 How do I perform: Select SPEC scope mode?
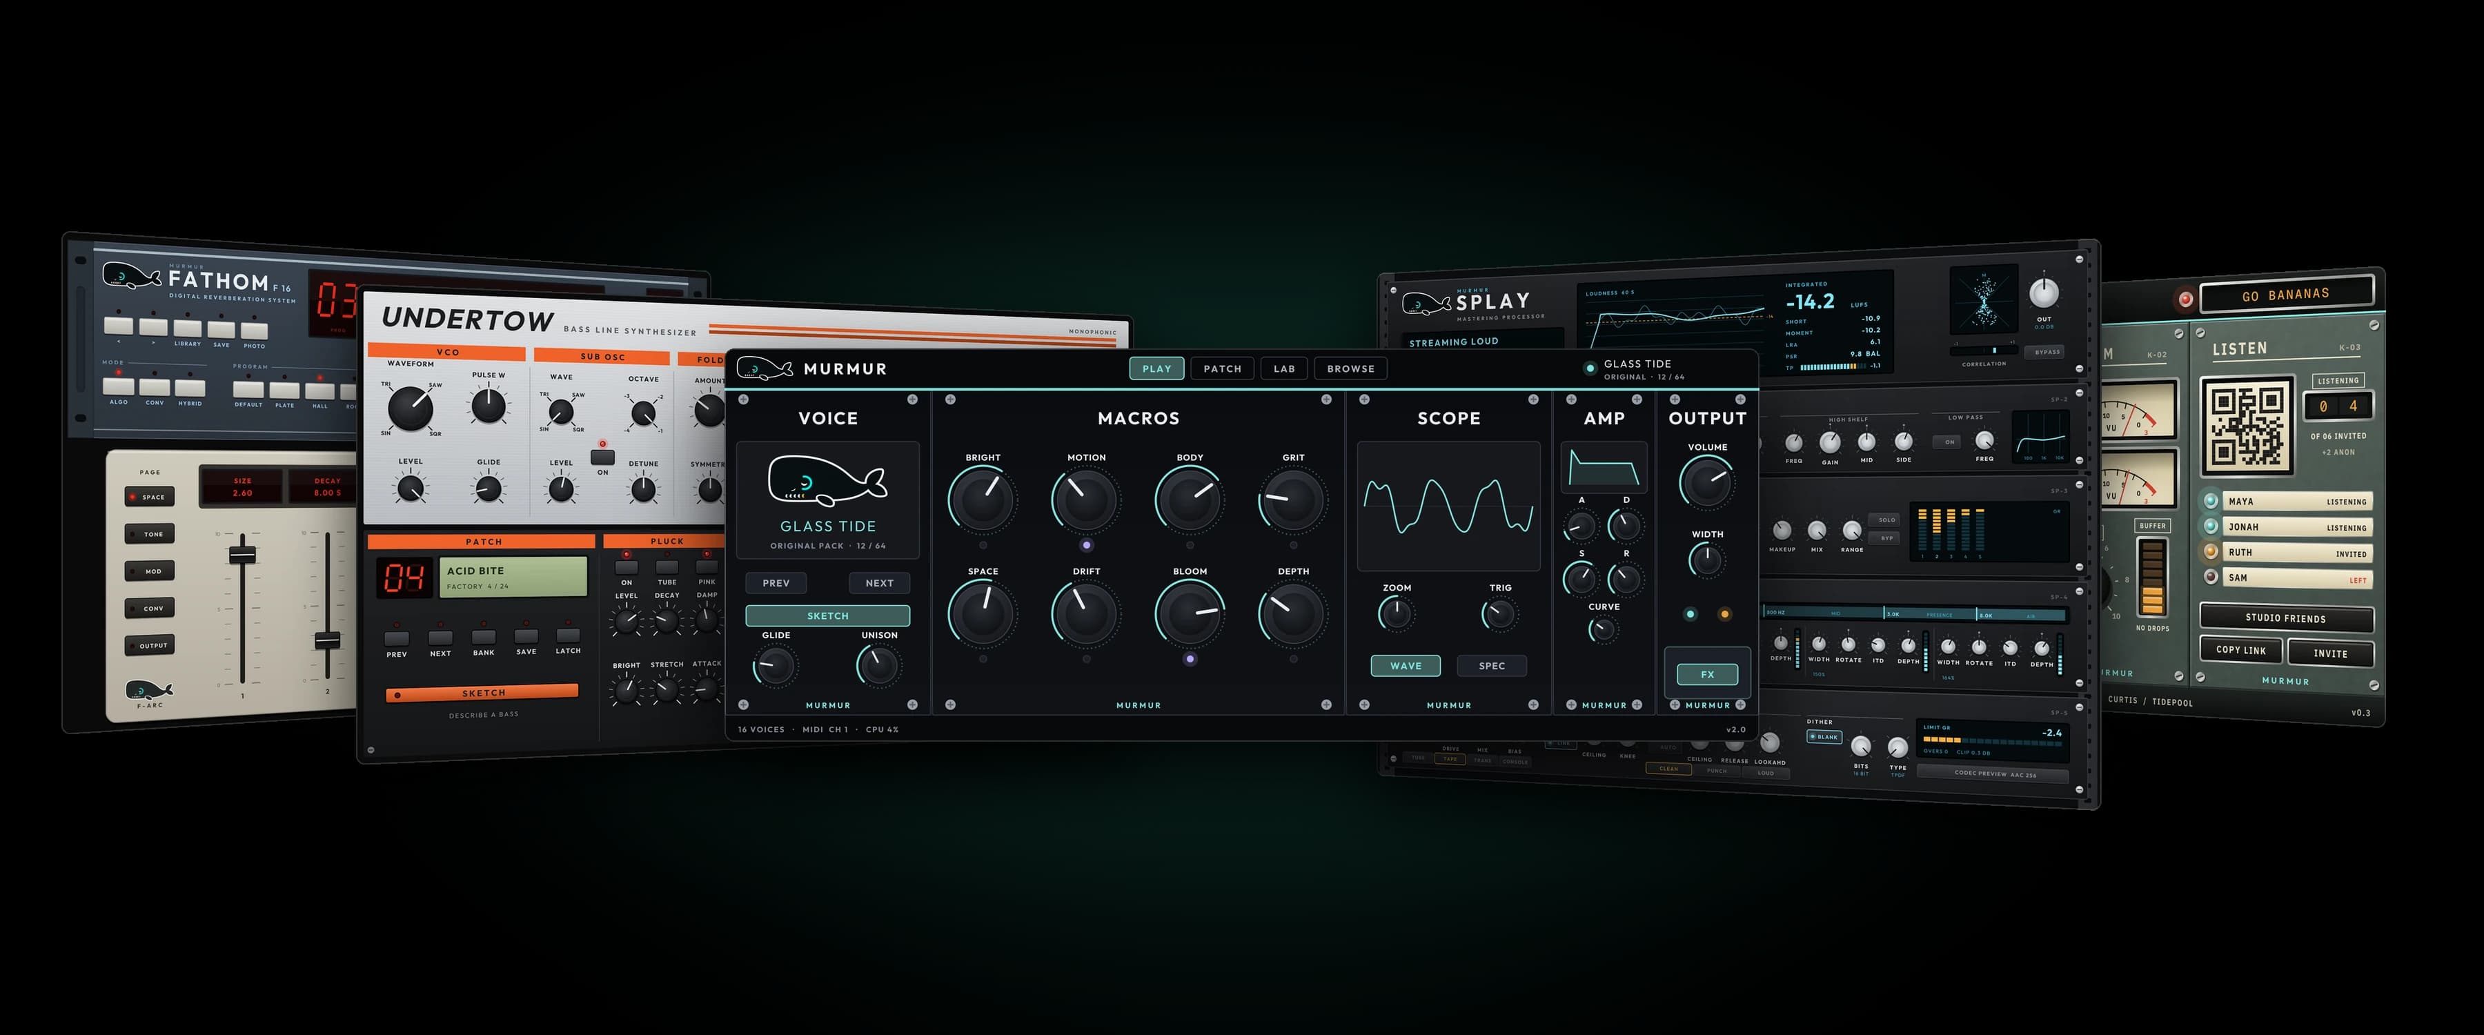(x=1491, y=666)
